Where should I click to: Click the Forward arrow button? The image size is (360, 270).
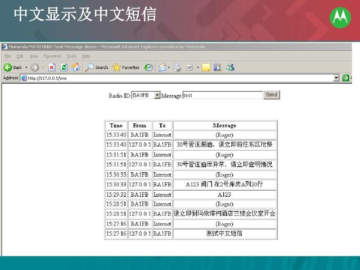pos(35,67)
